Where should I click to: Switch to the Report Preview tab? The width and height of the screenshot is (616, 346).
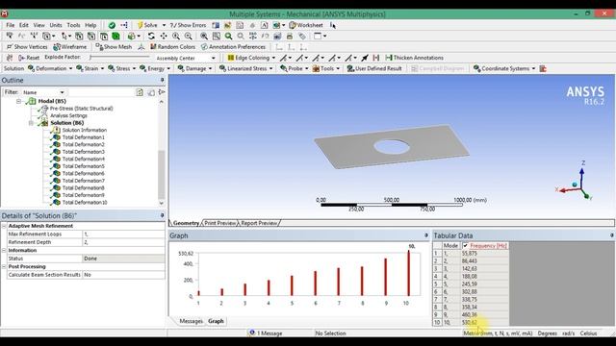[x=259, y=223]
